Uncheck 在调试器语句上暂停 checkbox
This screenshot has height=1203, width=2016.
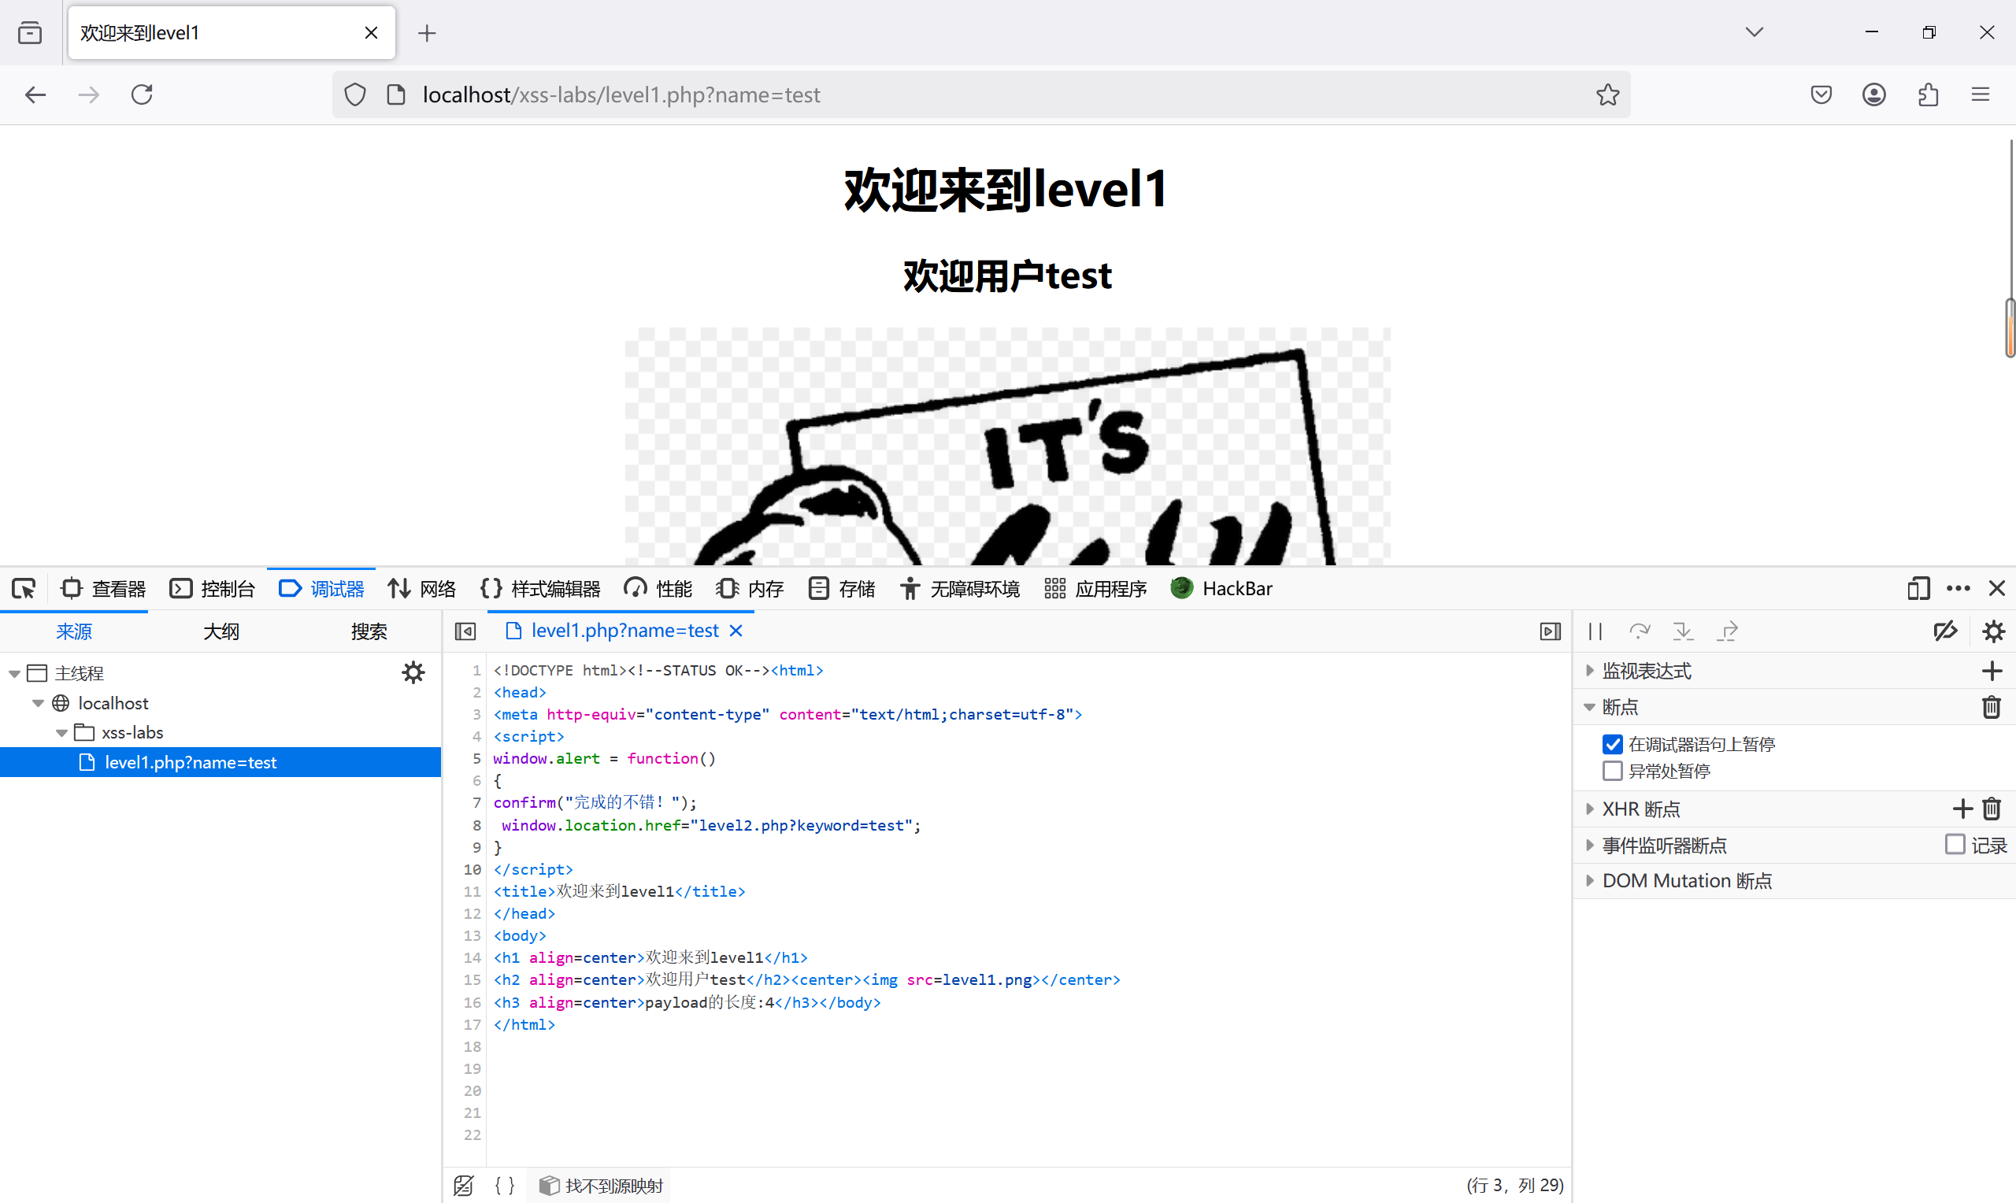(1612, 743)
